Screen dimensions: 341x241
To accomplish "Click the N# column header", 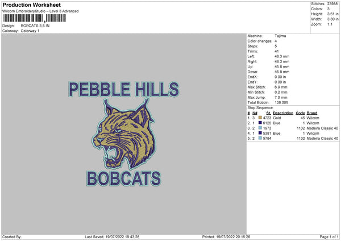I will pos(255,113).
